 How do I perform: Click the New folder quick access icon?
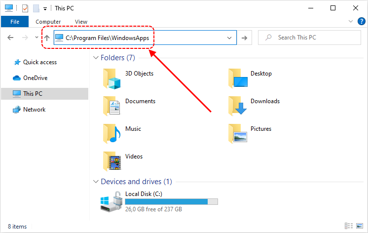(36, 8)
